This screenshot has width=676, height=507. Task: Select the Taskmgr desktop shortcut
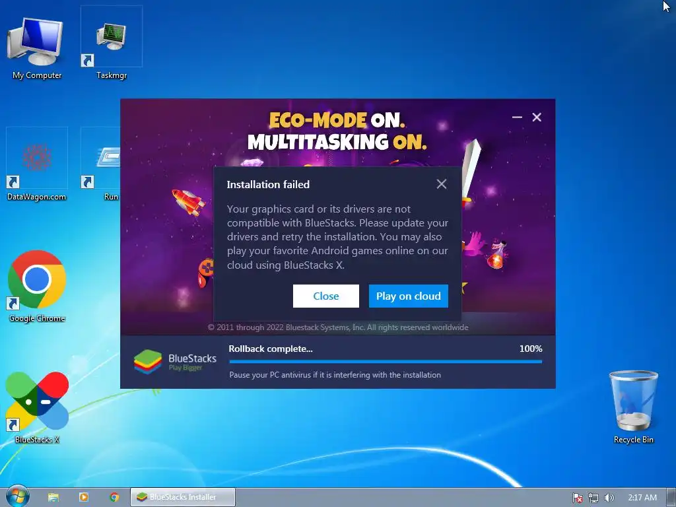click(111, 44)
